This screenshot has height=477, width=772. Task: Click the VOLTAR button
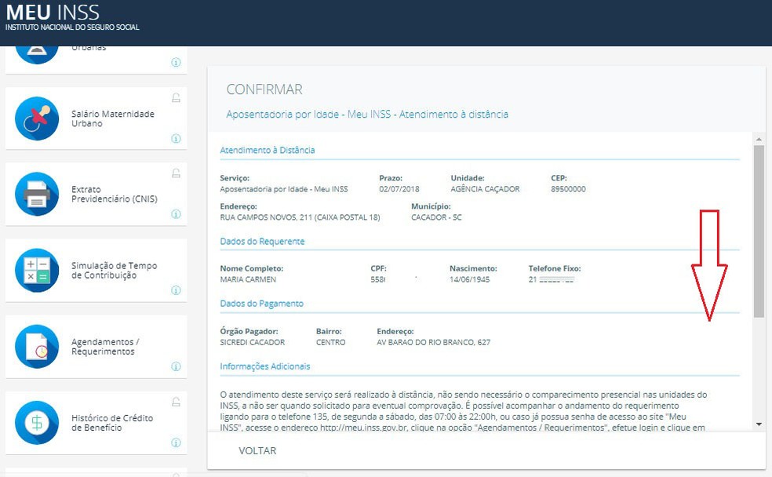click(257, 450)
